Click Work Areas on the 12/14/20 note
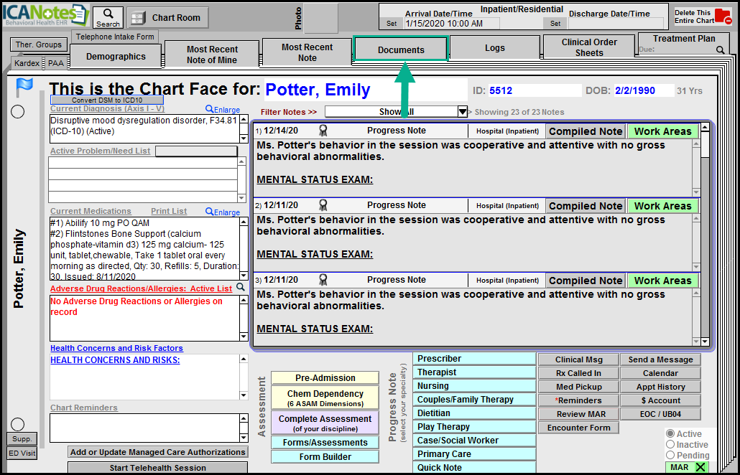740x475 pixels. point(662,131)
